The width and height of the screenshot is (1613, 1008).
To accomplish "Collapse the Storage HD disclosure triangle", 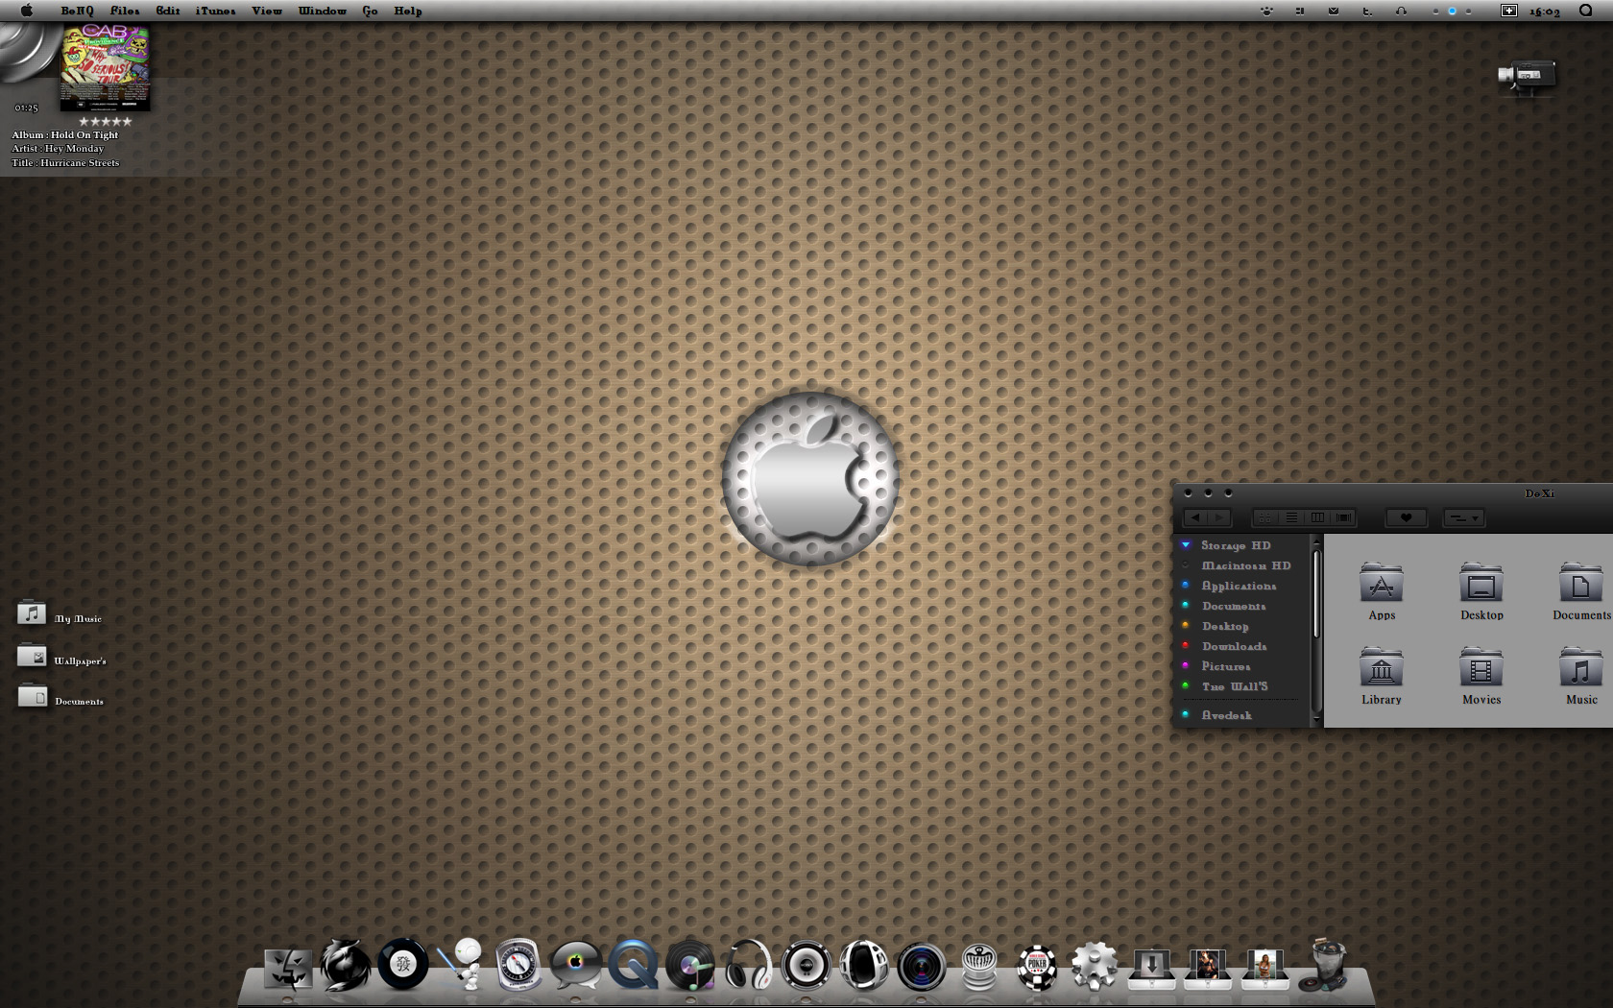I will click(x=1186, y=545).
